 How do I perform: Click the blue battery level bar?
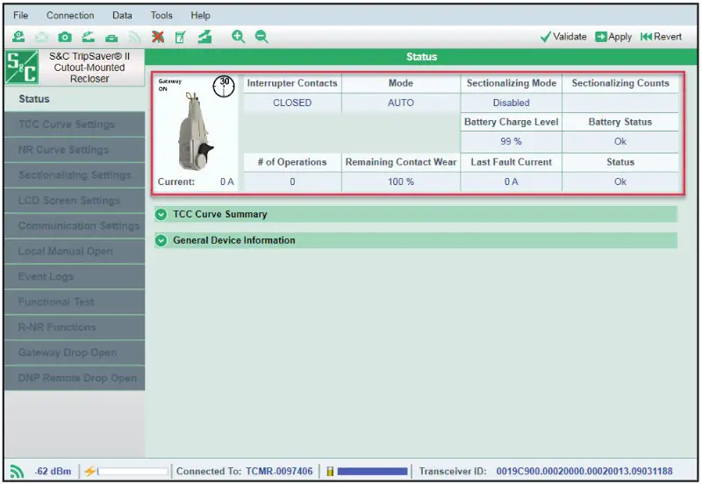pos(372,471)
